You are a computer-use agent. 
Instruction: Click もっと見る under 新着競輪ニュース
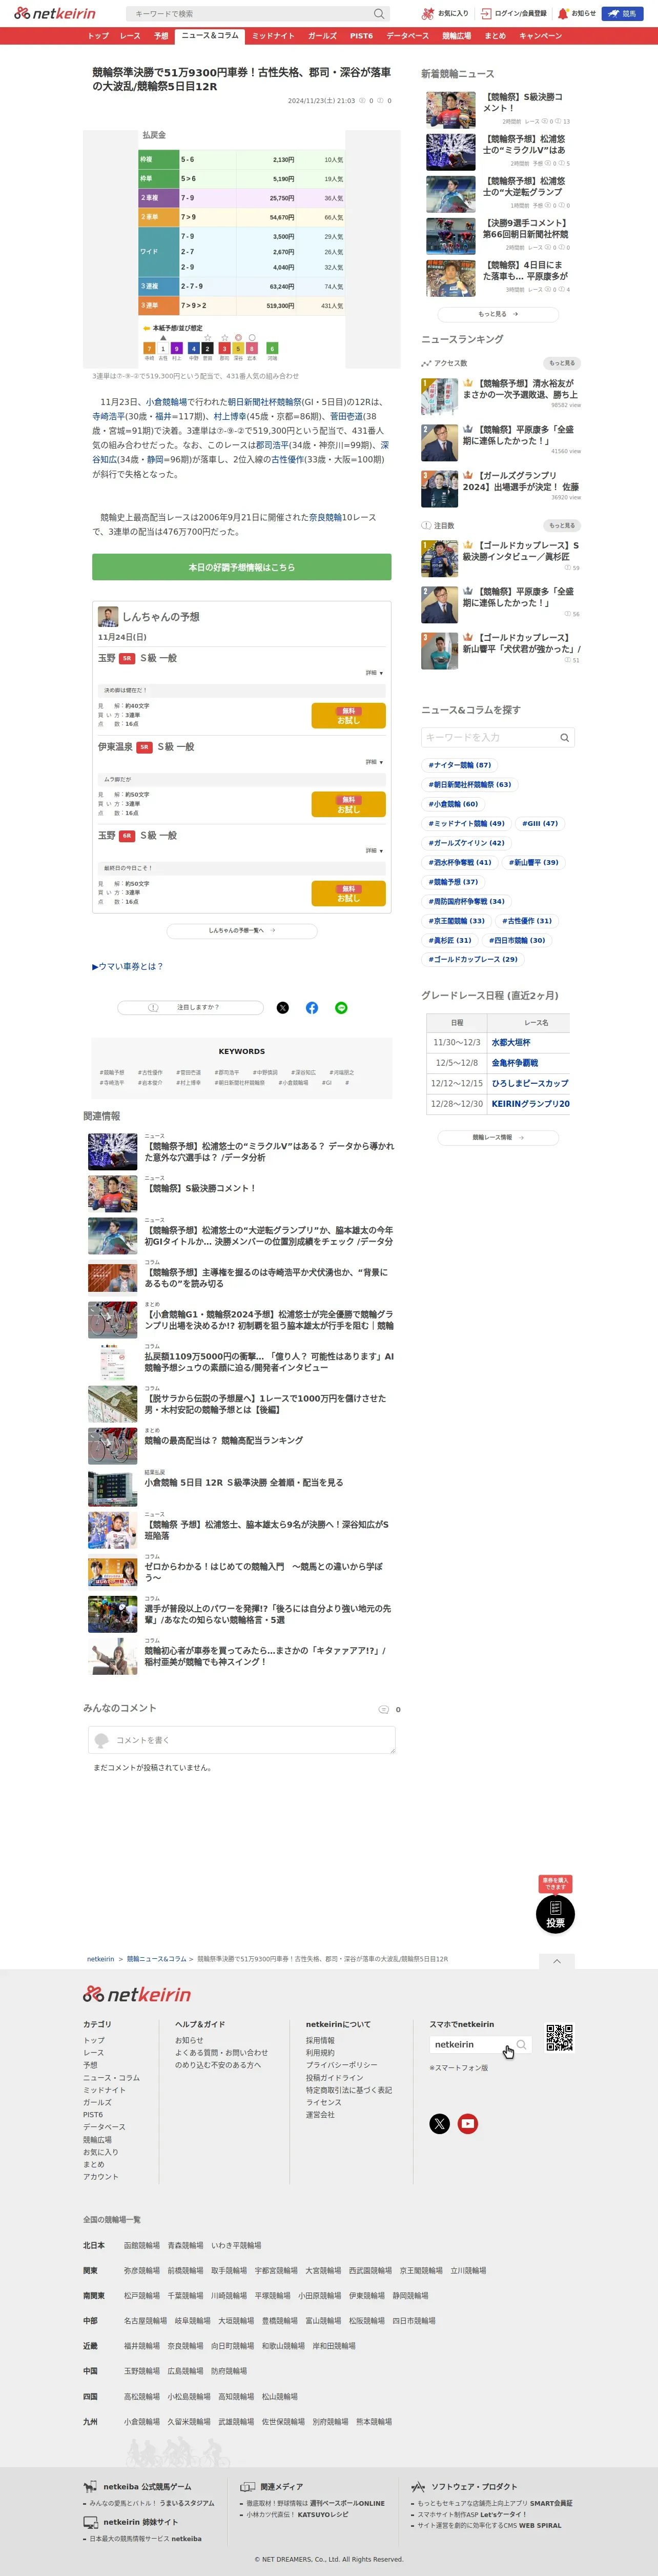coord(497,314)
